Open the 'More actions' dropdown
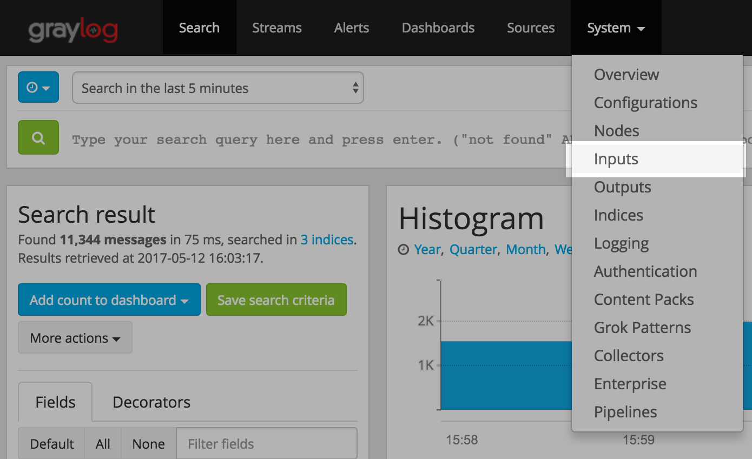 (75, 338)
